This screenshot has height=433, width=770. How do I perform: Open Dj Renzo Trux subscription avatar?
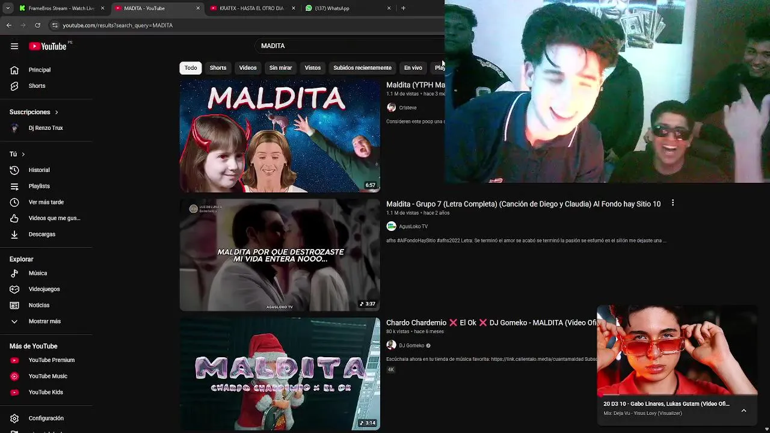click(x=14, y=128)
